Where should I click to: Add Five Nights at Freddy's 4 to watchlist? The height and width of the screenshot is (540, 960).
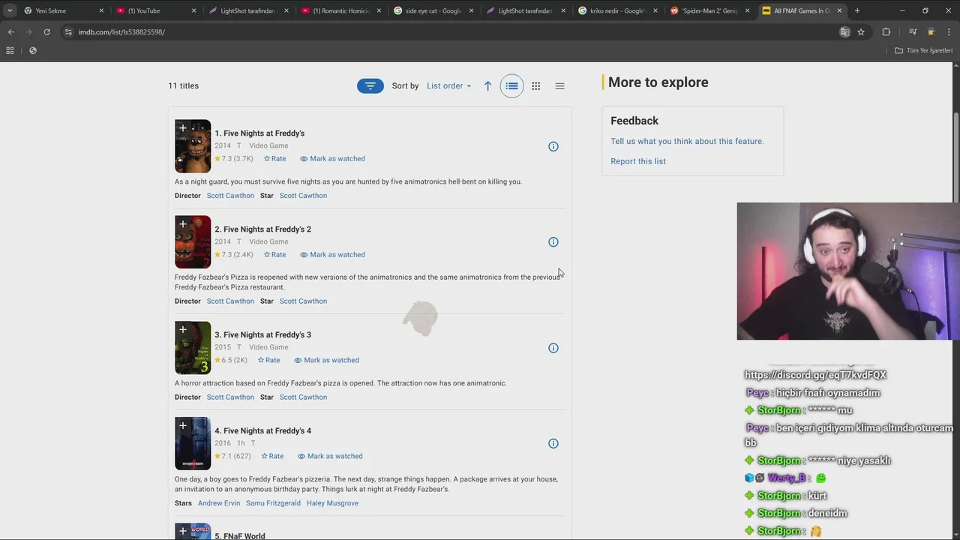coord(182,425)
